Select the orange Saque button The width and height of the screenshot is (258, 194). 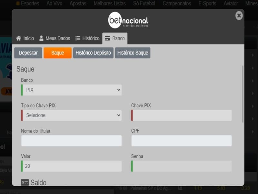[57, 53]
